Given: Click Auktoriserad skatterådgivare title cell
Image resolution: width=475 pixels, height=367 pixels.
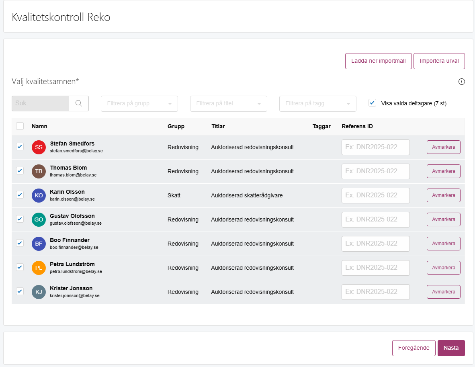Looking at the screenshot, I should [x=247, y=195].
